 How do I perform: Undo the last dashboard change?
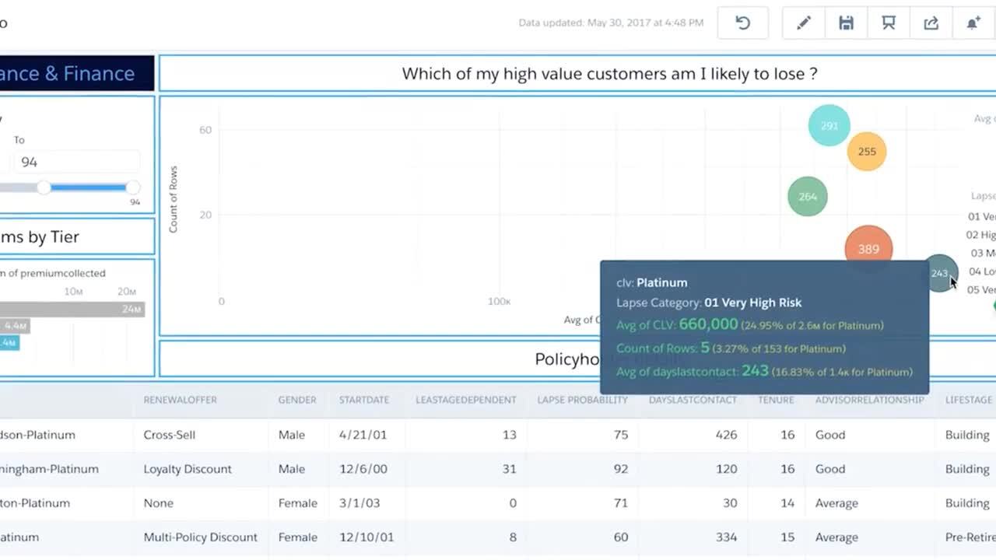coord(743,23)
